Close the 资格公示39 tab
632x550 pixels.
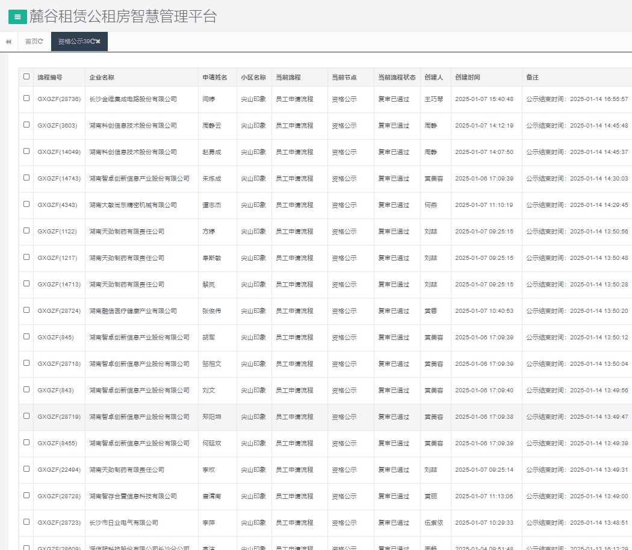click(98, 42)
